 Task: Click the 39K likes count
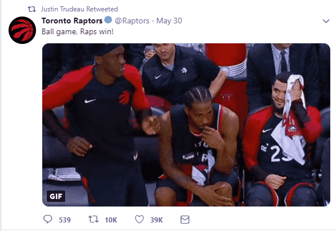tap(157, 220)
